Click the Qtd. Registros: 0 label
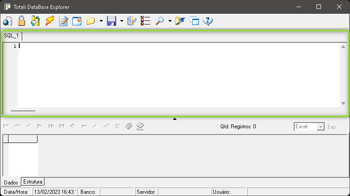This screenshot has height=196, width=350. (238, 127)
